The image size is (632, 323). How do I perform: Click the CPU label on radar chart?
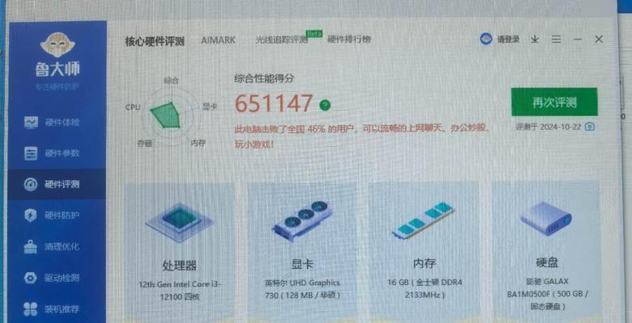tap(133, 107)
